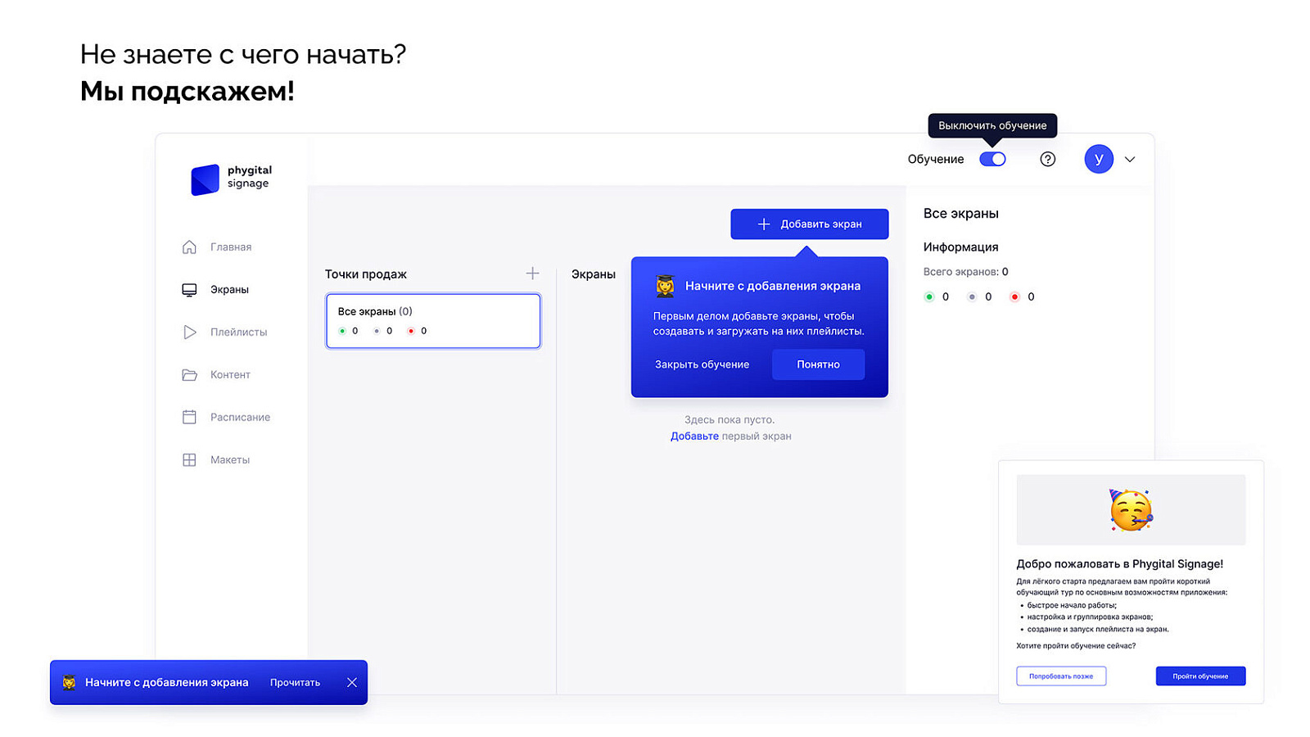The image size is (1310, 737).
Task: Click the 'Информация' heading
Action: 960,246
